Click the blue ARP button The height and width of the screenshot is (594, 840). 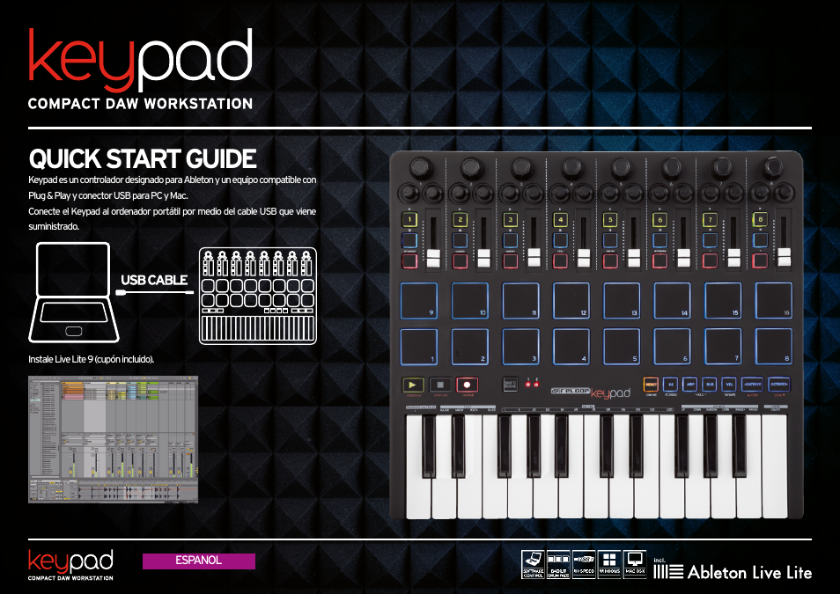pos(690,385)
